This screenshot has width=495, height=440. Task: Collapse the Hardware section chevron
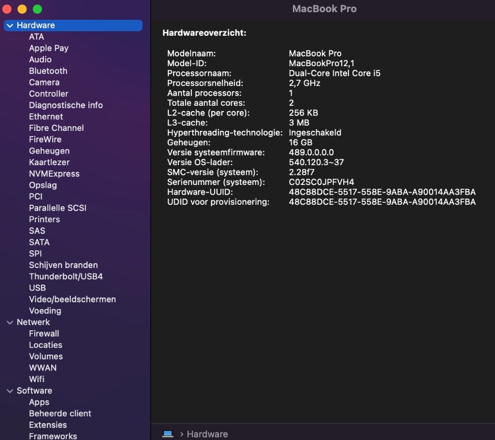point(10,26)
